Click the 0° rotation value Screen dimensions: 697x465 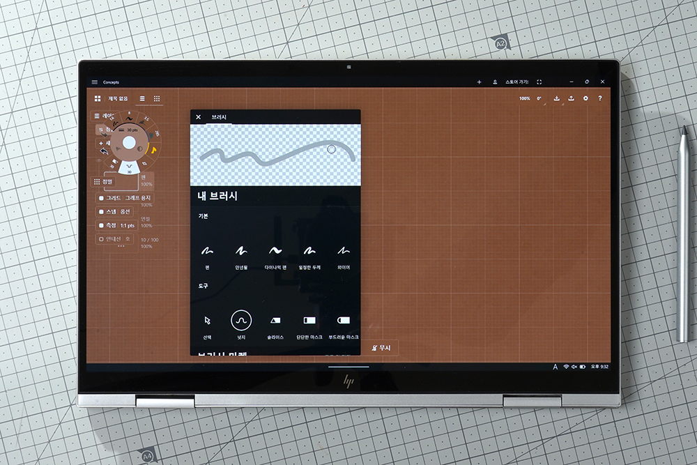pos(539,98)
